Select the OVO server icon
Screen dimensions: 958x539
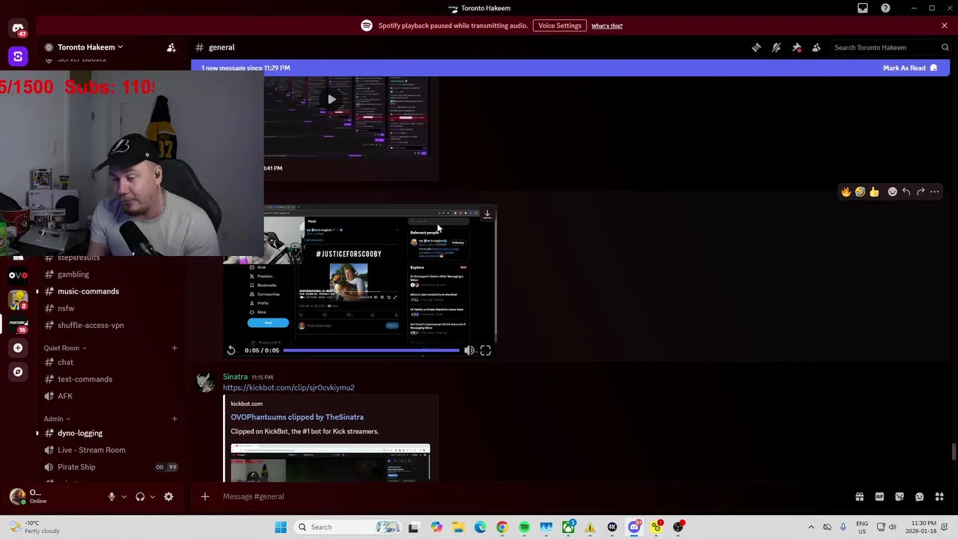[x=18, y=275]
